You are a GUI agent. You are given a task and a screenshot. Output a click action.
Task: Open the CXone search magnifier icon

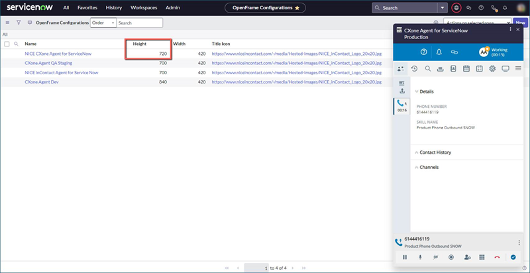pos(427,69)
